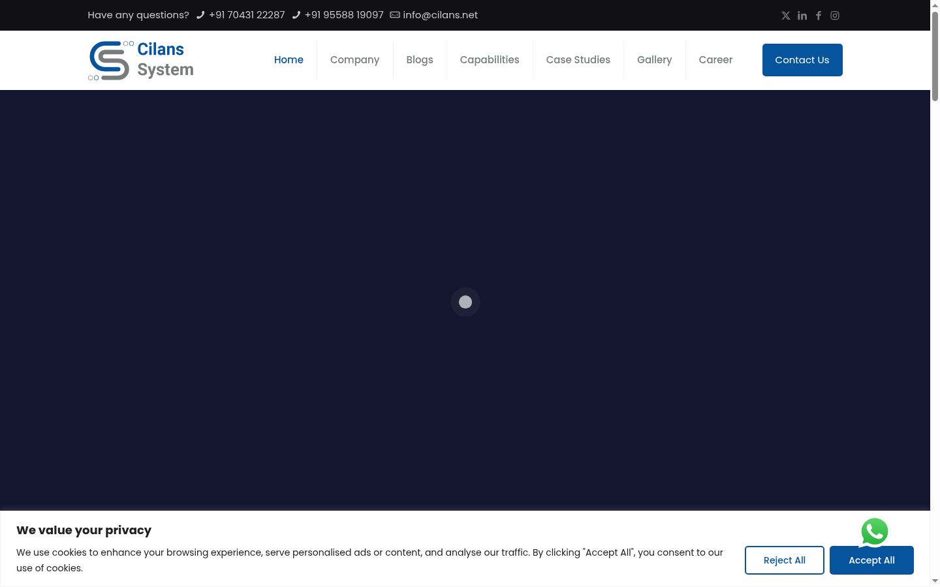Accept all cookies
Screen dimensions: 940x587
(x=871, y=560)
